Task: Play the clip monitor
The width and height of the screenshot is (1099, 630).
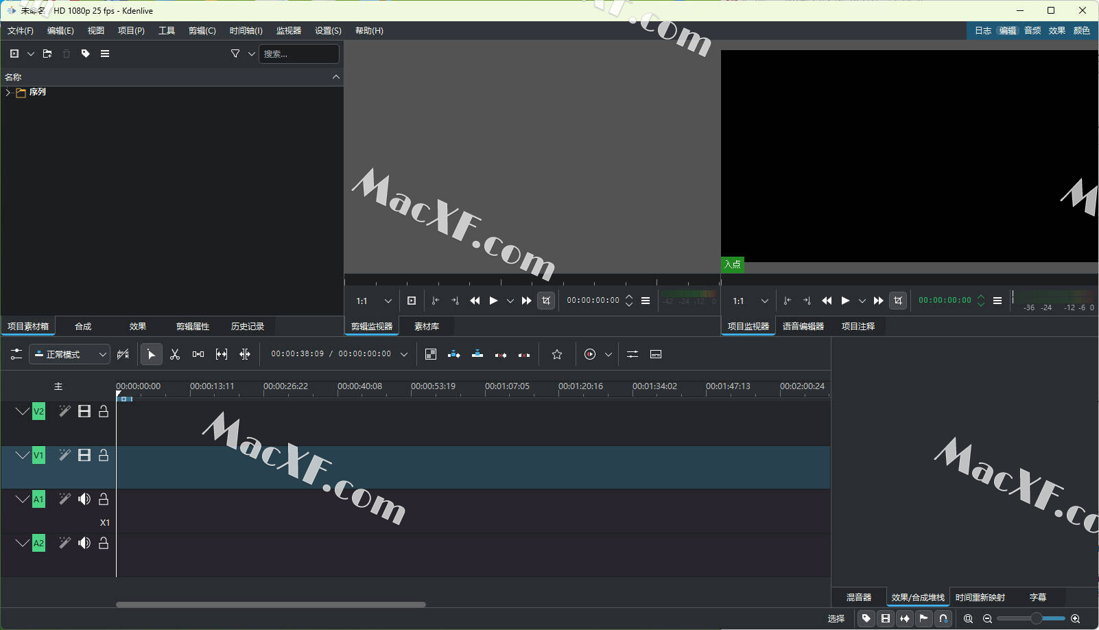Action: coord(493,301)
